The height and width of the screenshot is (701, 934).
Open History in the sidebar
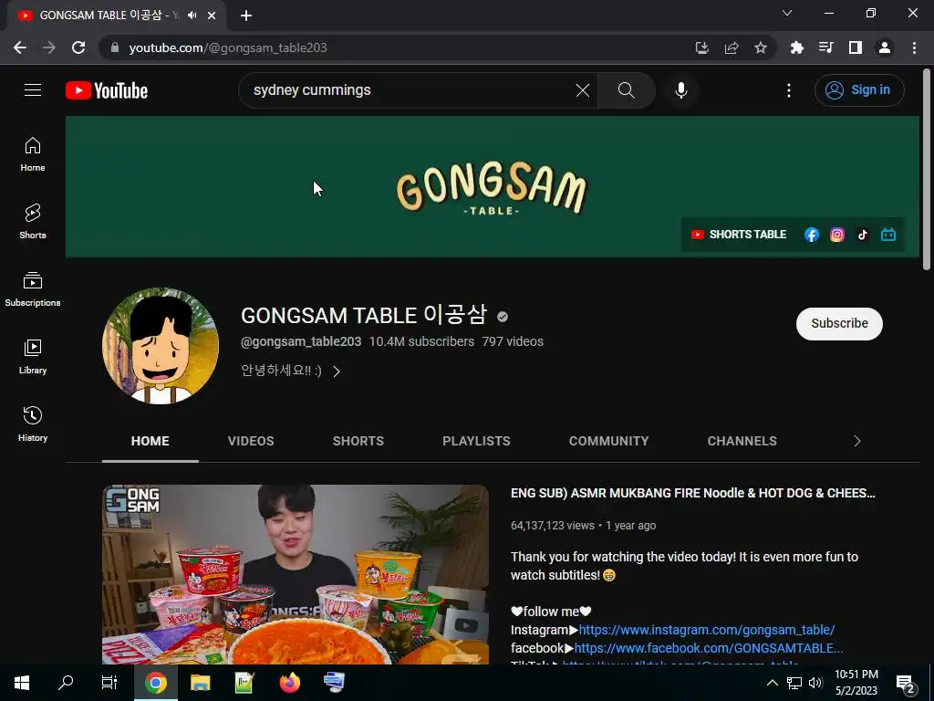pyautogui.click(x=33, y=424)
